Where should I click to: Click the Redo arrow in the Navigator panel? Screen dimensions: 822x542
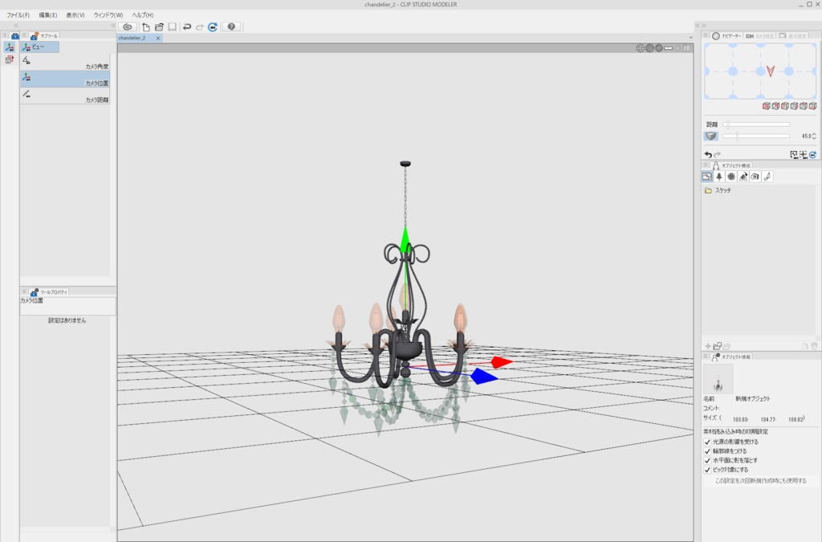click(x=717, y=154)
